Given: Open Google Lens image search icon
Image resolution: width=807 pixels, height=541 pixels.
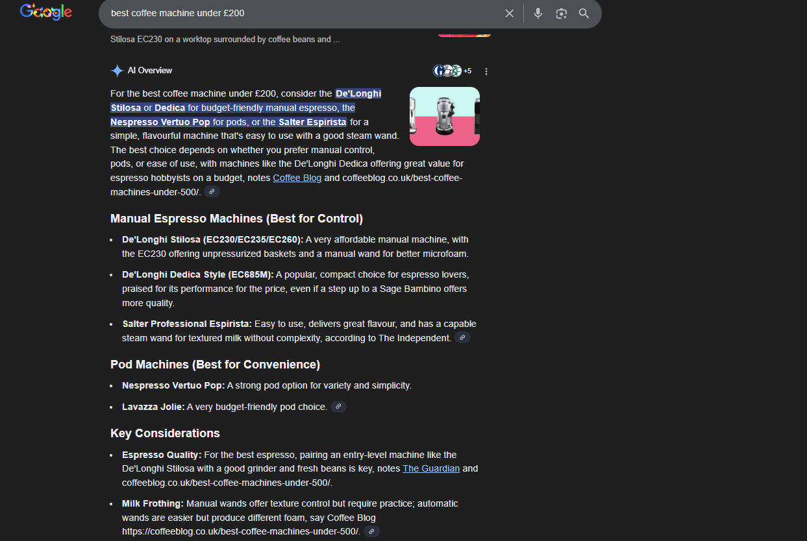Looking at the screenshot, I should pos(561,13).
